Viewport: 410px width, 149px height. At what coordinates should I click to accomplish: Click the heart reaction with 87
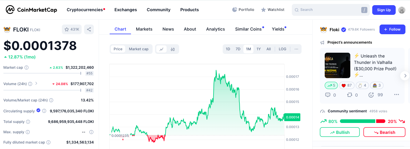(x=347, y=85)
